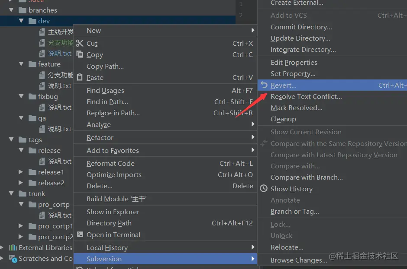Select Relocate...

click(x=332, y=247)
